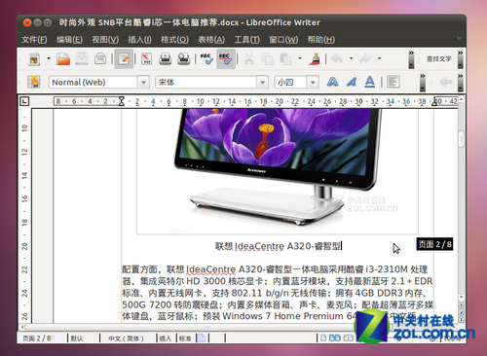Open Page Preview icon
Screen dimensions: 487x356
click(x=184, y=59)
